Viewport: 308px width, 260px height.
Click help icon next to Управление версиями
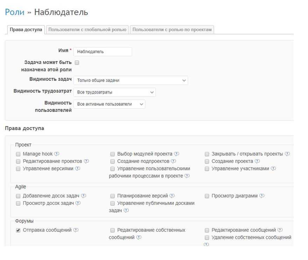click(x=78, y=169)
